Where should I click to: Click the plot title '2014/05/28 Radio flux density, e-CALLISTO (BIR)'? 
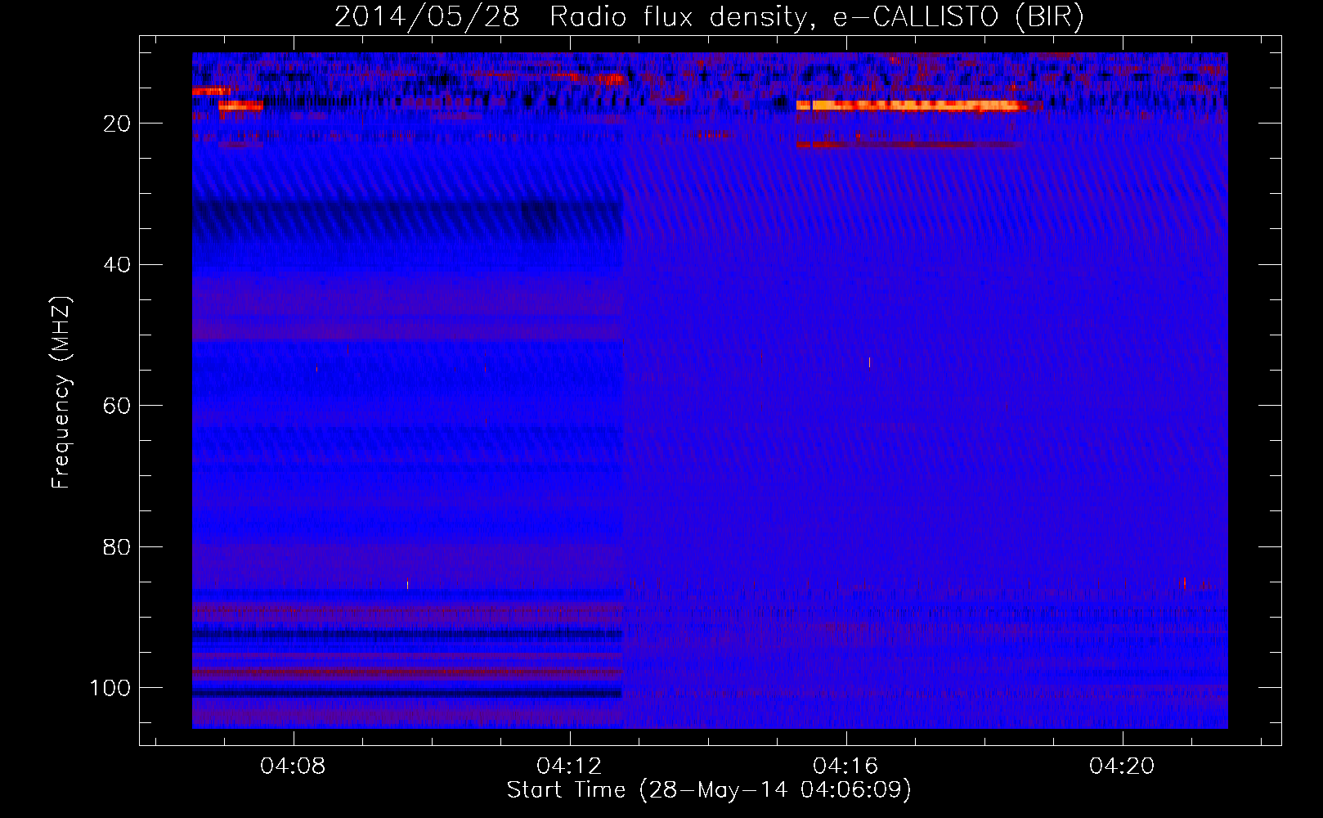coord(709,16)
